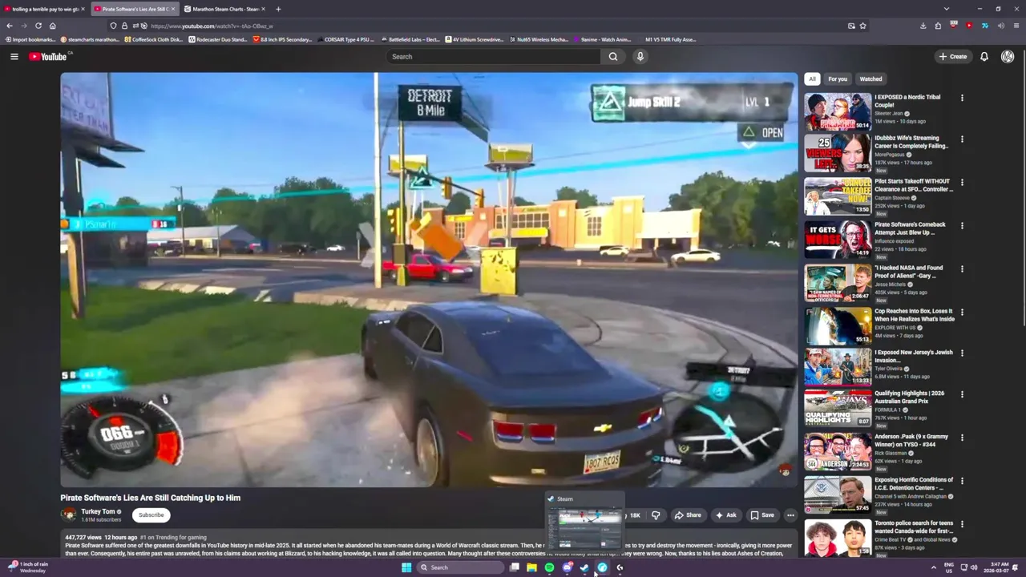This screenshot has height=577, width=1026.
Task: Open the browser home button
Action: [52, 26]
